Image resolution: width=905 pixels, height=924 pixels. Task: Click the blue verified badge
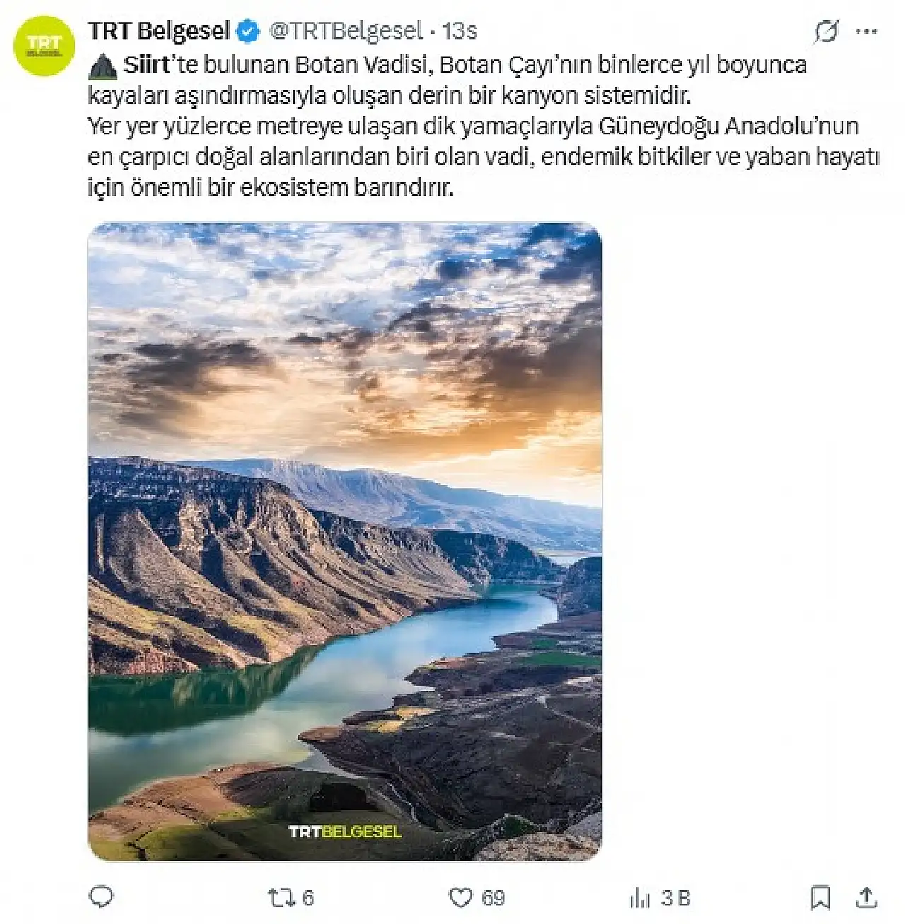point(247,31)
